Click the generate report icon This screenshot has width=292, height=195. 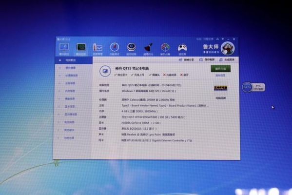(221, 60)
